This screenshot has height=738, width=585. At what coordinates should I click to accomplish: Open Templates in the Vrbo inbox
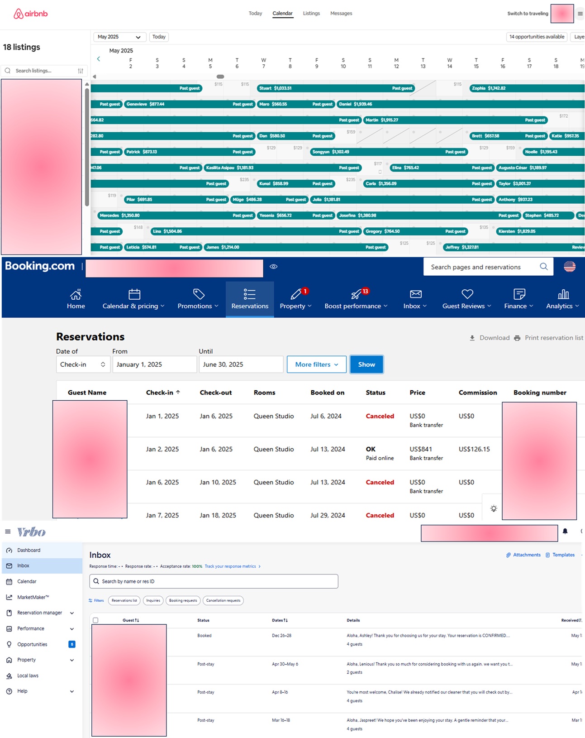(560, 555)
